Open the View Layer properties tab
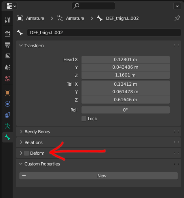Screen dimensions: 184x198 (8, 56)
